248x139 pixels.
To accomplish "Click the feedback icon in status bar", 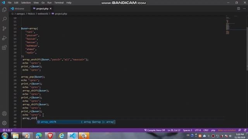I will [x=239, y=130].
